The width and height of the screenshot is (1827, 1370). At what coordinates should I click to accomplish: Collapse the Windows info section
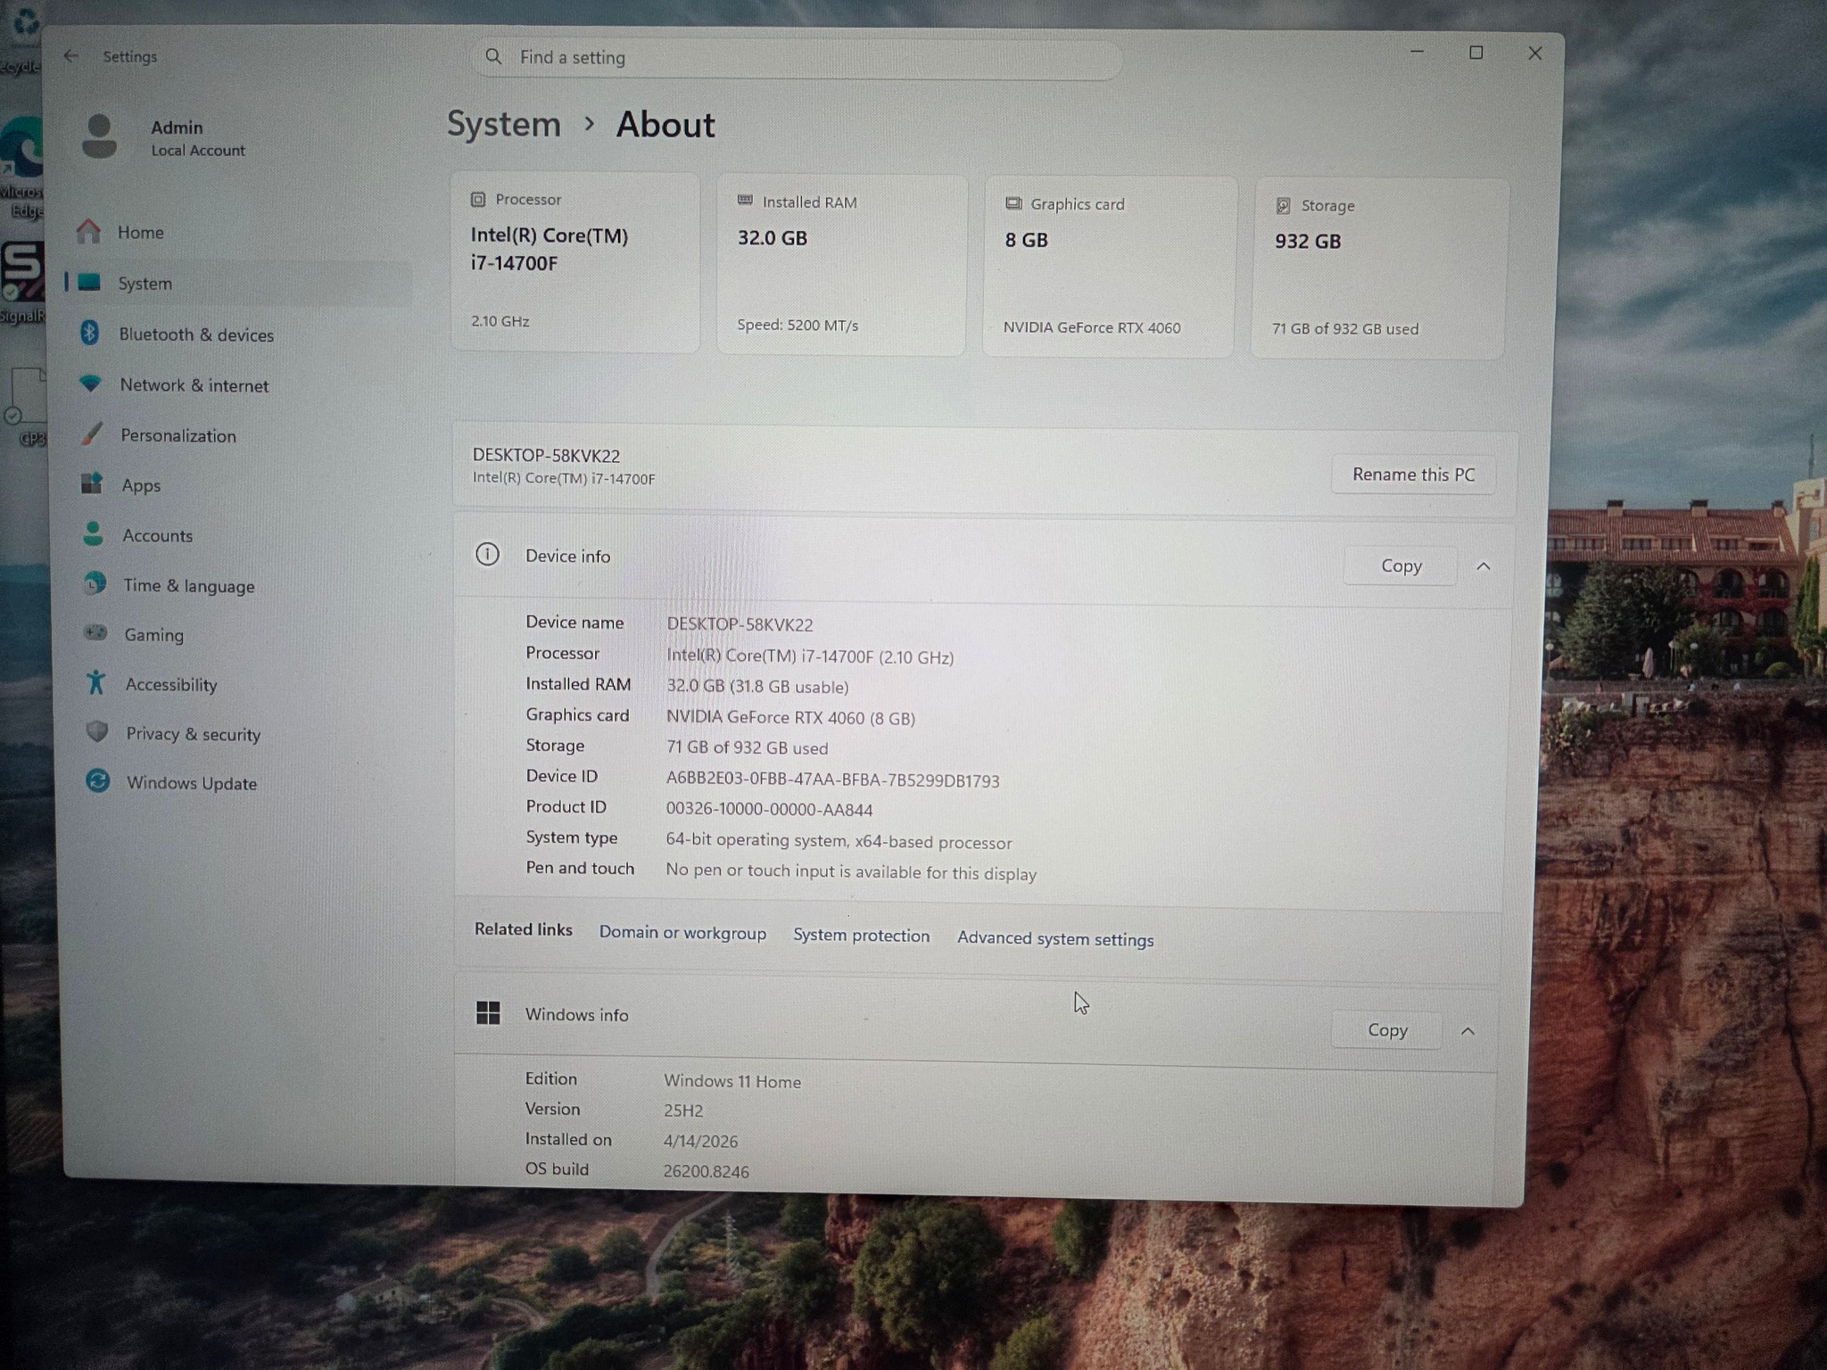(x=1467, y=1031)
